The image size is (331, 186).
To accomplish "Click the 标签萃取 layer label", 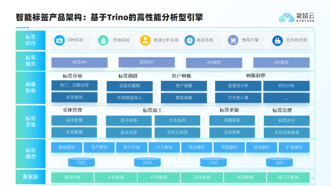I will pos(31,122).
